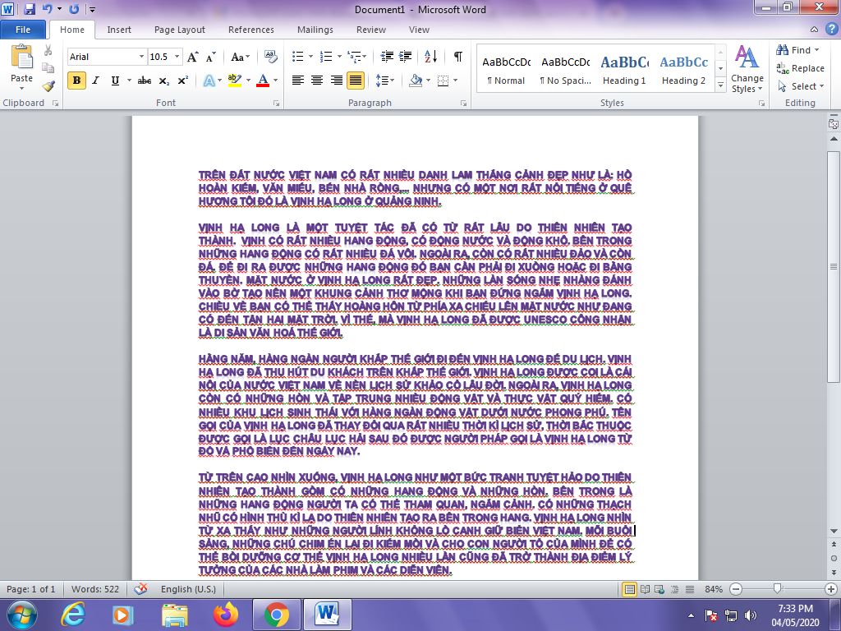Click the Select button

point(800,86)
